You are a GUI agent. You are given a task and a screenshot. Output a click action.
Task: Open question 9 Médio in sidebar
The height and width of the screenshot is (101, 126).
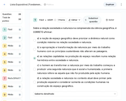click(12, 95)
